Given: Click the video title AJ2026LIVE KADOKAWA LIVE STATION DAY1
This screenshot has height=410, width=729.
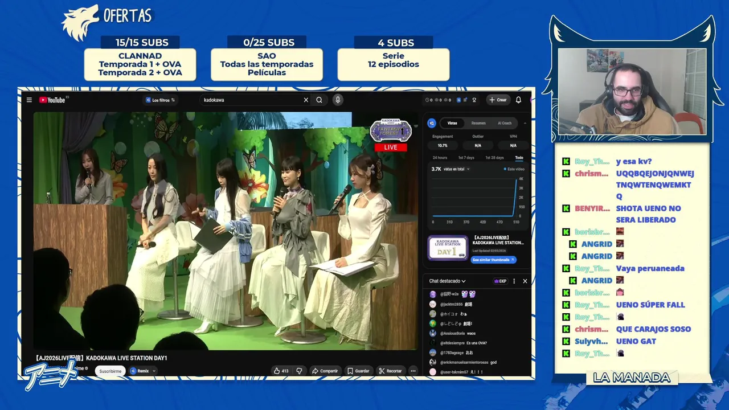Looking at the screenshot, I should (101, 358).
